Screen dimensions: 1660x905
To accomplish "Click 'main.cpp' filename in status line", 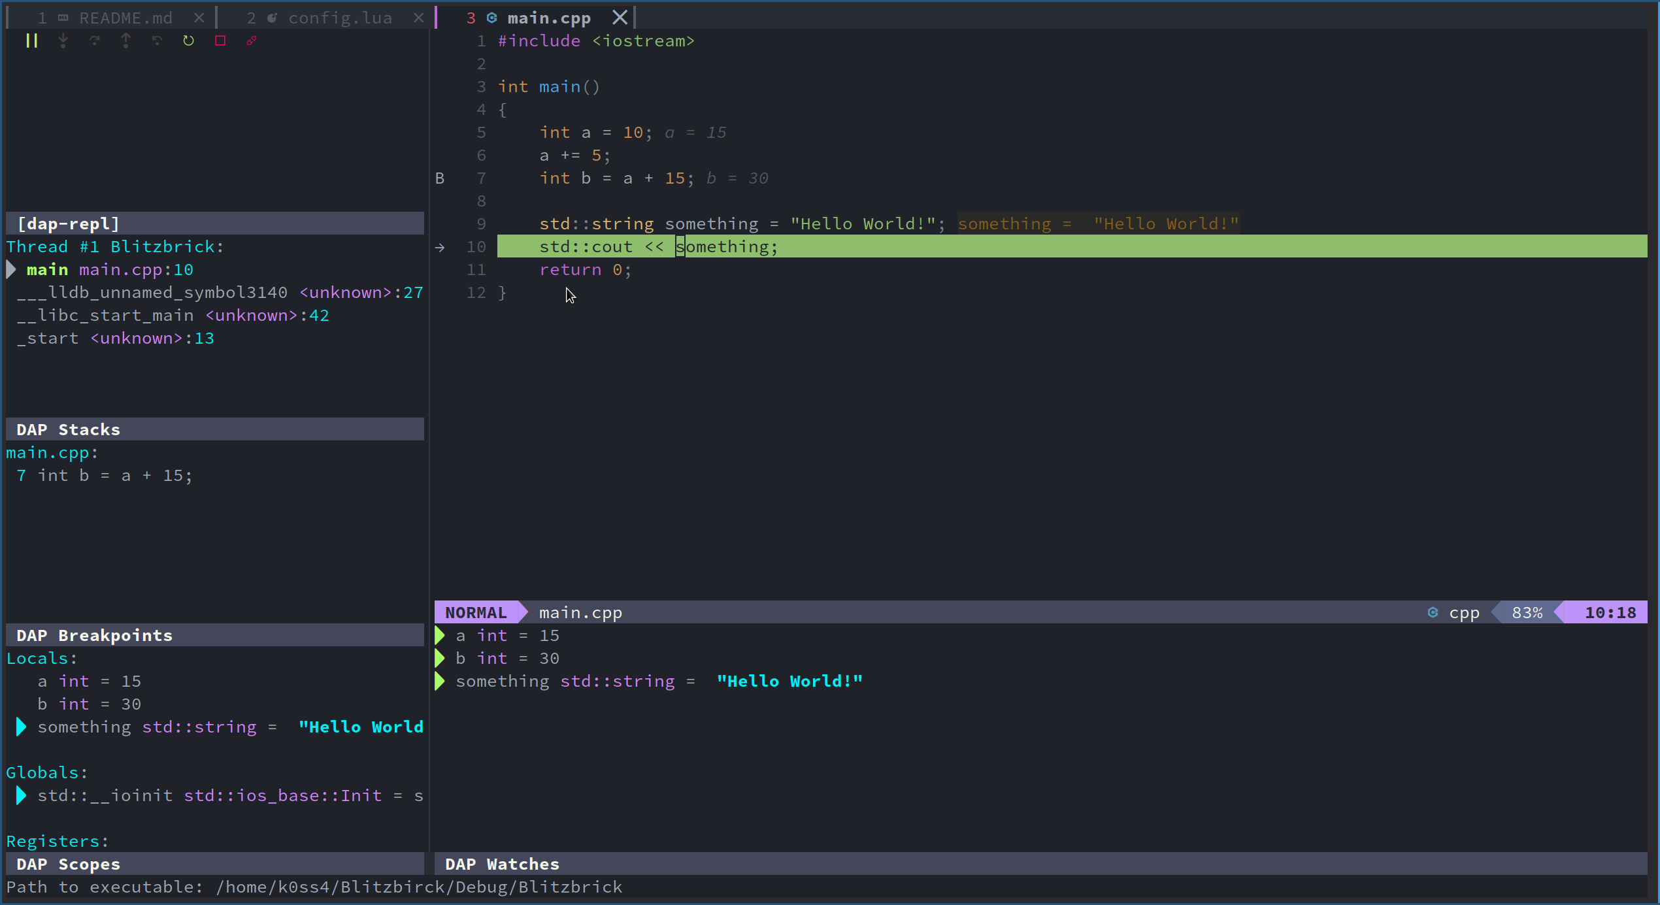I will point(580,612).
